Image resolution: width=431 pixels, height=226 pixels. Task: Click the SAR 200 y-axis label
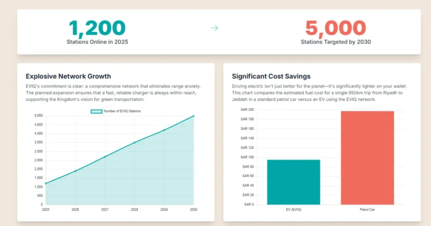point(247,110)
